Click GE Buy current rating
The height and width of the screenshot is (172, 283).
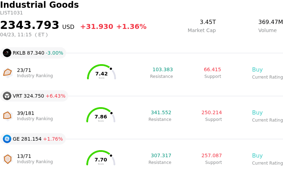(x=257, y=156)
